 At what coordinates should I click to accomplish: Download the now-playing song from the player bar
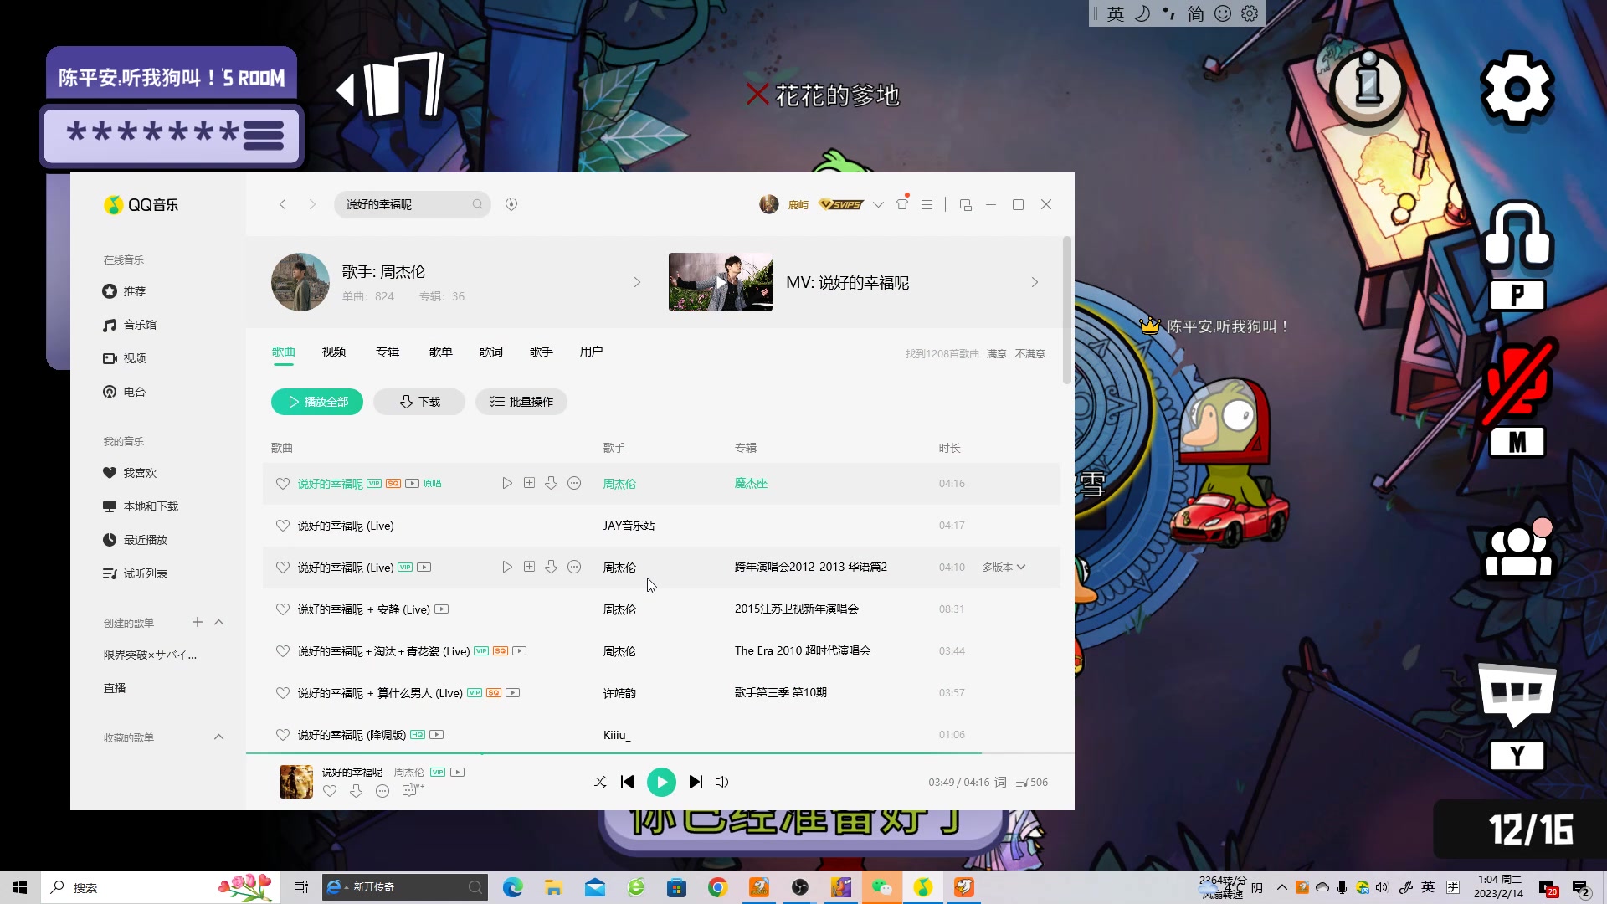(357, 791)
